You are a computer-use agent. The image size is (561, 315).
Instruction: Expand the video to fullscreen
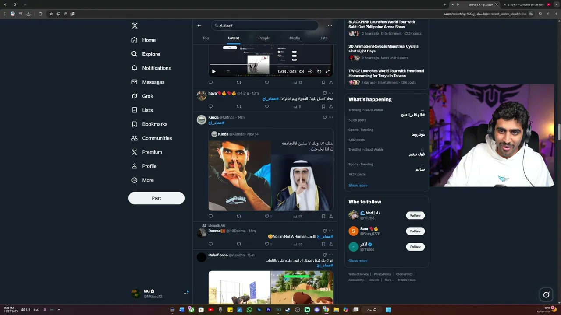[327, 71]
